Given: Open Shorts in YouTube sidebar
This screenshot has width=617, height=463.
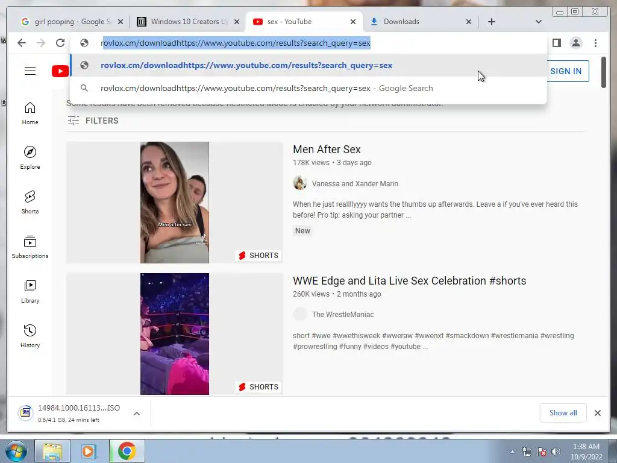Looking at the screenshot, I should point(30,203).
